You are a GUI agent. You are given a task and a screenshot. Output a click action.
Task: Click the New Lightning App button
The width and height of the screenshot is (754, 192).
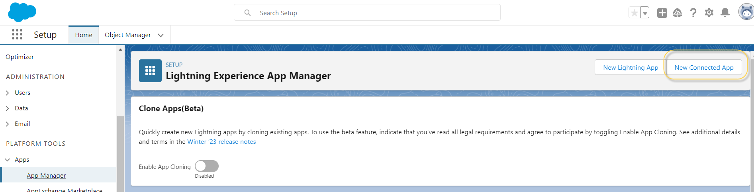tap(631, 67)
